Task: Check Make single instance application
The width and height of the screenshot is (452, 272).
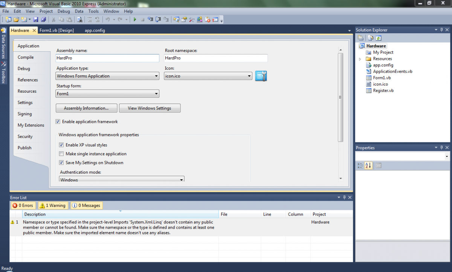Action: [61, 154]
